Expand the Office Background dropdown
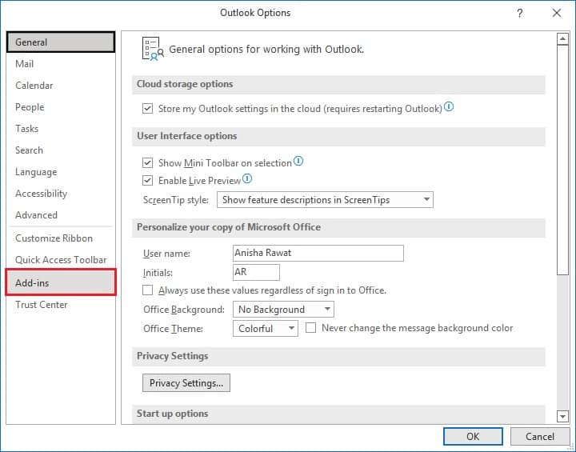 [x=283, y=310]
